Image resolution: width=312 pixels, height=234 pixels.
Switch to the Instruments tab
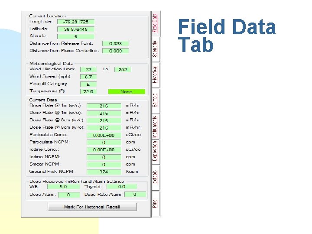[x=156, y=127]
